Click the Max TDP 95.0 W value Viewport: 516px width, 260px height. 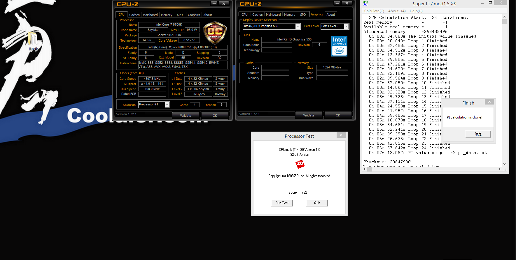[x=192, y=30]
